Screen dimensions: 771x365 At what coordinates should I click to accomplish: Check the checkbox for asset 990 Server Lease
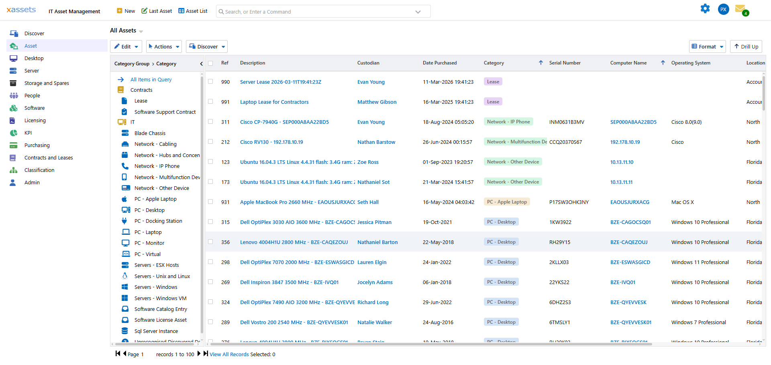point(210,81)
